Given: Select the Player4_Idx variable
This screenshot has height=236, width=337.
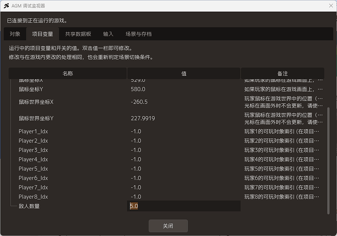Looking at the screenshot, I should pyautogui.click(x=33, y=159).
